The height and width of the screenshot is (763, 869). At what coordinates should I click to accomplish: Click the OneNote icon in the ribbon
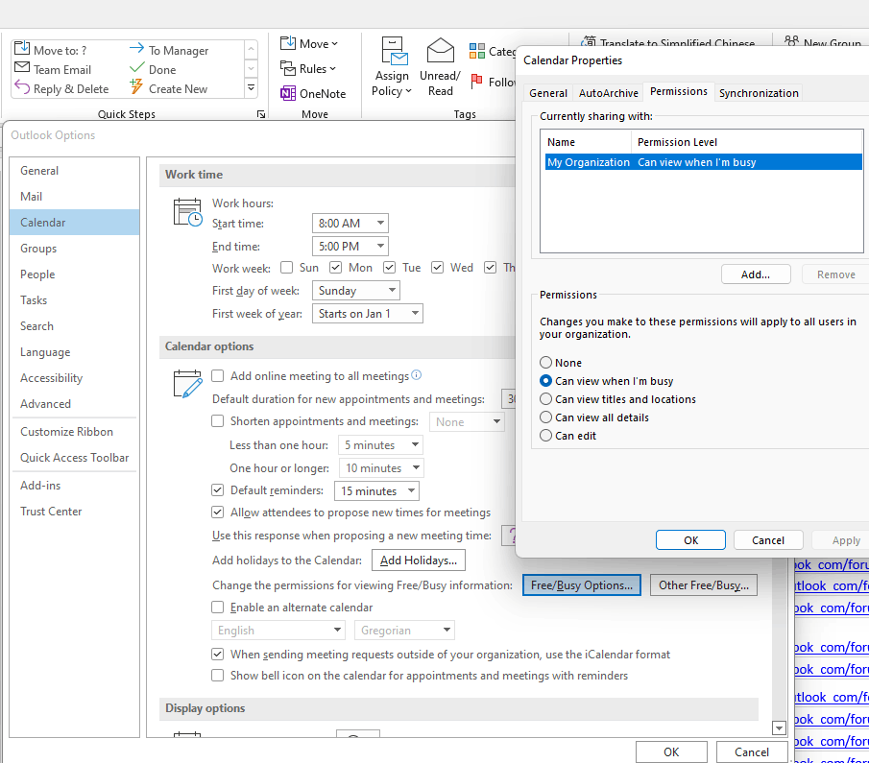pos(288,93)
